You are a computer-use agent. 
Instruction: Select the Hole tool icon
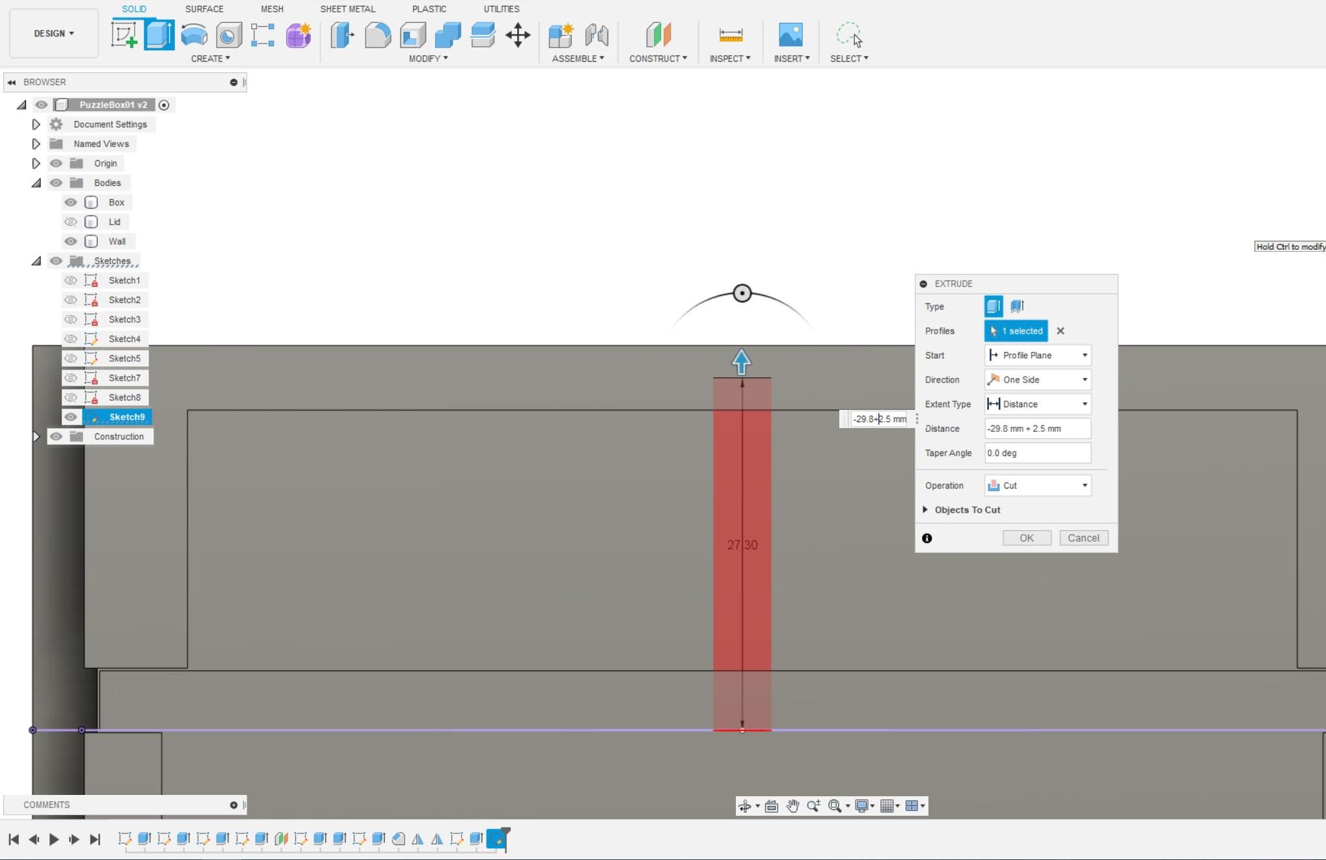tap(228, 34)
